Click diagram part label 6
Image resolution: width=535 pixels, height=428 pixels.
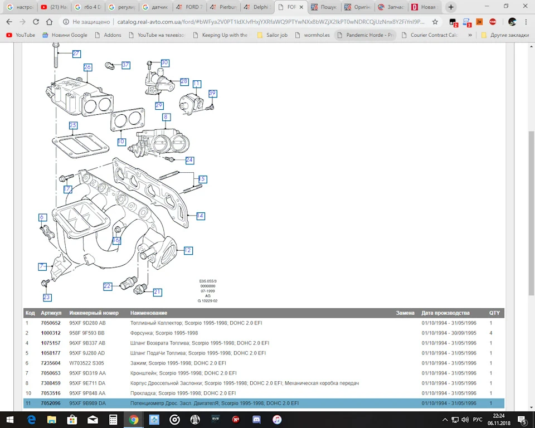coord(42,217)
